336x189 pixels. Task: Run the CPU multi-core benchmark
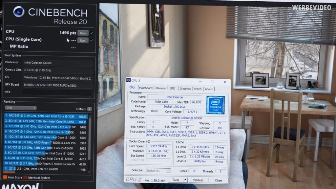(x=83, y=33)
